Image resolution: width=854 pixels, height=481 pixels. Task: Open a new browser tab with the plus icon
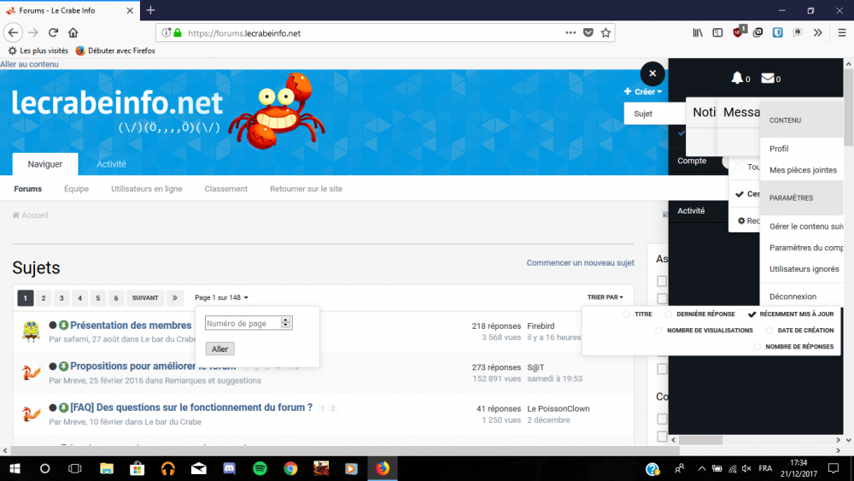click(151, 10)
